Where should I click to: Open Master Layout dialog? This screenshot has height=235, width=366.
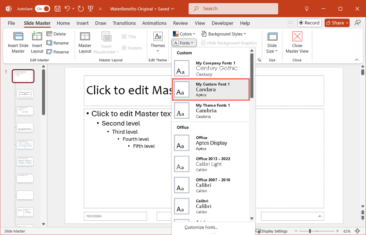click(x=85, y=43)
